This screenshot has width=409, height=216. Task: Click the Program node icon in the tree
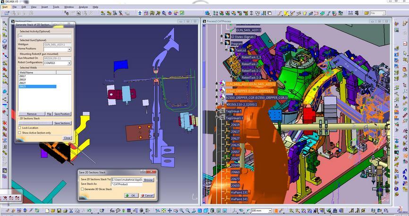point(227,43)
